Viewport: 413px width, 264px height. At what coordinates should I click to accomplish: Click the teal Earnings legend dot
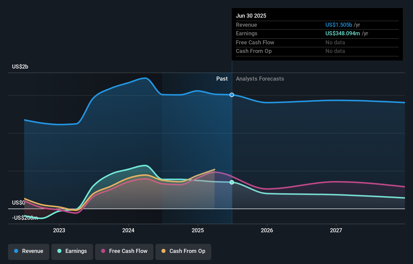pos(59,251)
